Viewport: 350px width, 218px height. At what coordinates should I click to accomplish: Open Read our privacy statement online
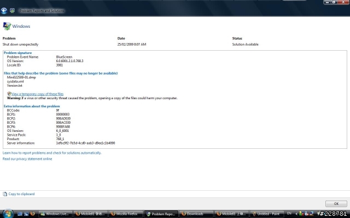[27, 159]
